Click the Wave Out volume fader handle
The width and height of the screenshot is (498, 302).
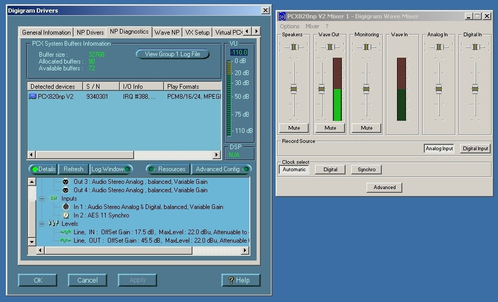pyautogui.click(x=322, y=89)
